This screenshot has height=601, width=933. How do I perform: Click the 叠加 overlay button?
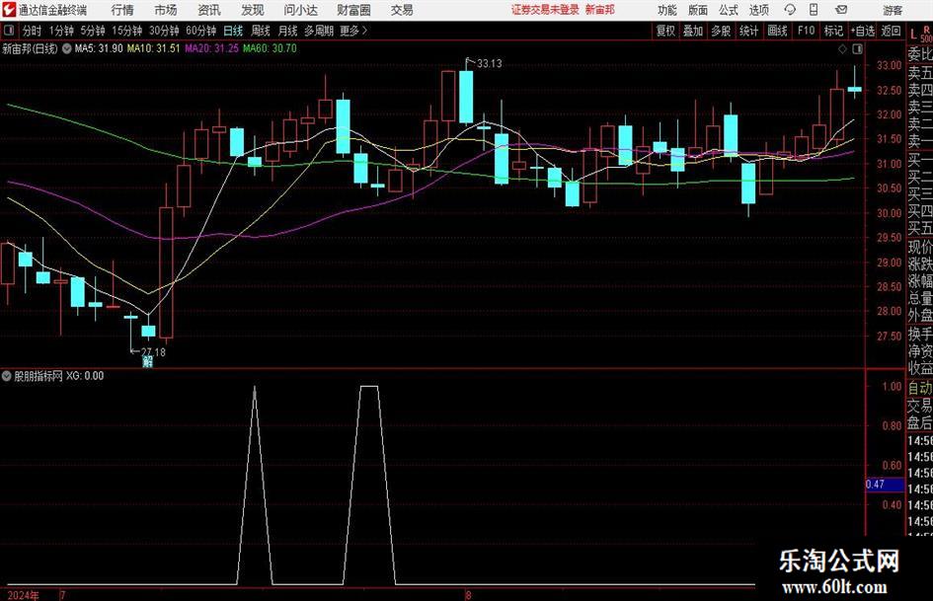coord(693,31)
